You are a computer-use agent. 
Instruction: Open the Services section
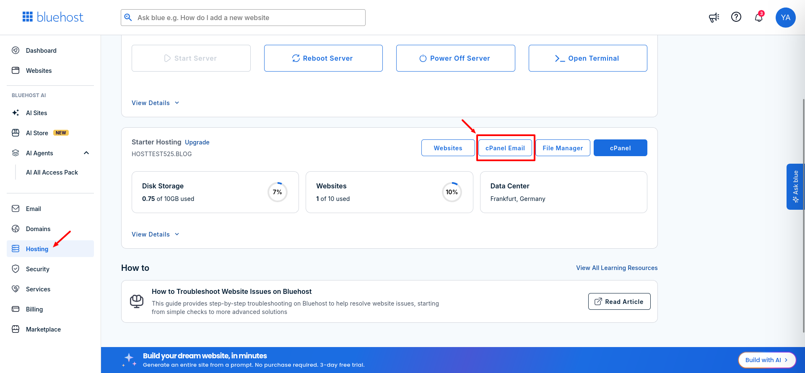click(x=50, y=289)
